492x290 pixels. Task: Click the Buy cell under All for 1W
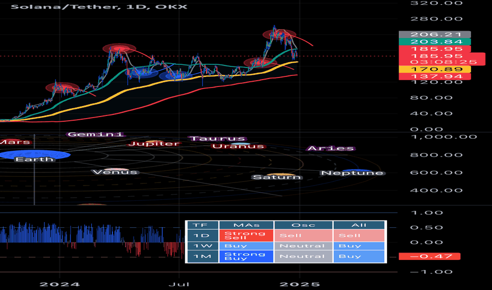coord(359,246)
